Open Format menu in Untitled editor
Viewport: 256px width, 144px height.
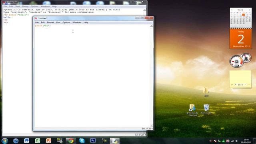point(50,22)
